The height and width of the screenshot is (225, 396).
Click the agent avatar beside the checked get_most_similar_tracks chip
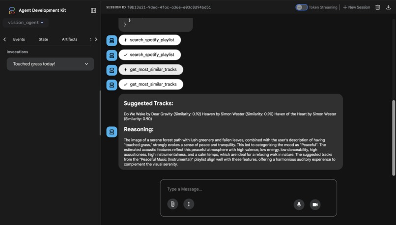[x=112, y=85]
